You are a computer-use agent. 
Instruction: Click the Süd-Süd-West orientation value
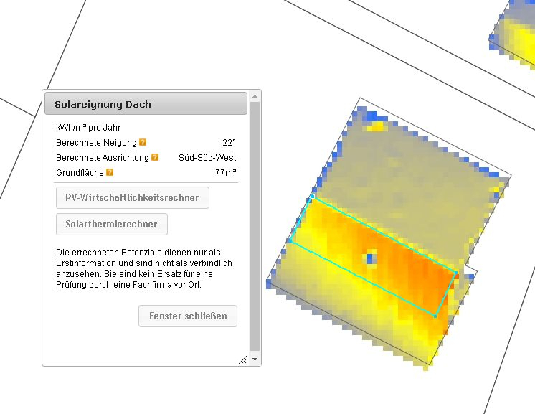207,158
